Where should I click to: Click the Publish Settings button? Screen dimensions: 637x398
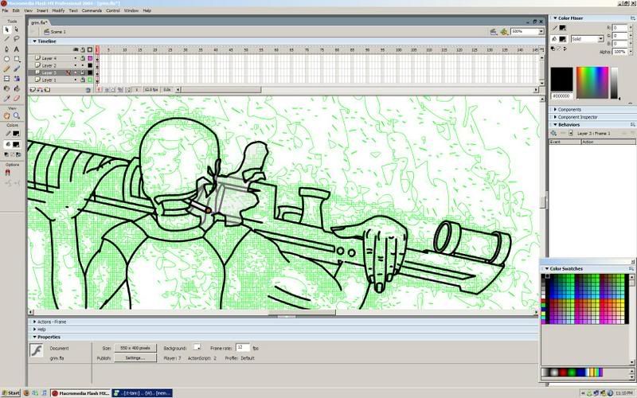(135, 357)
